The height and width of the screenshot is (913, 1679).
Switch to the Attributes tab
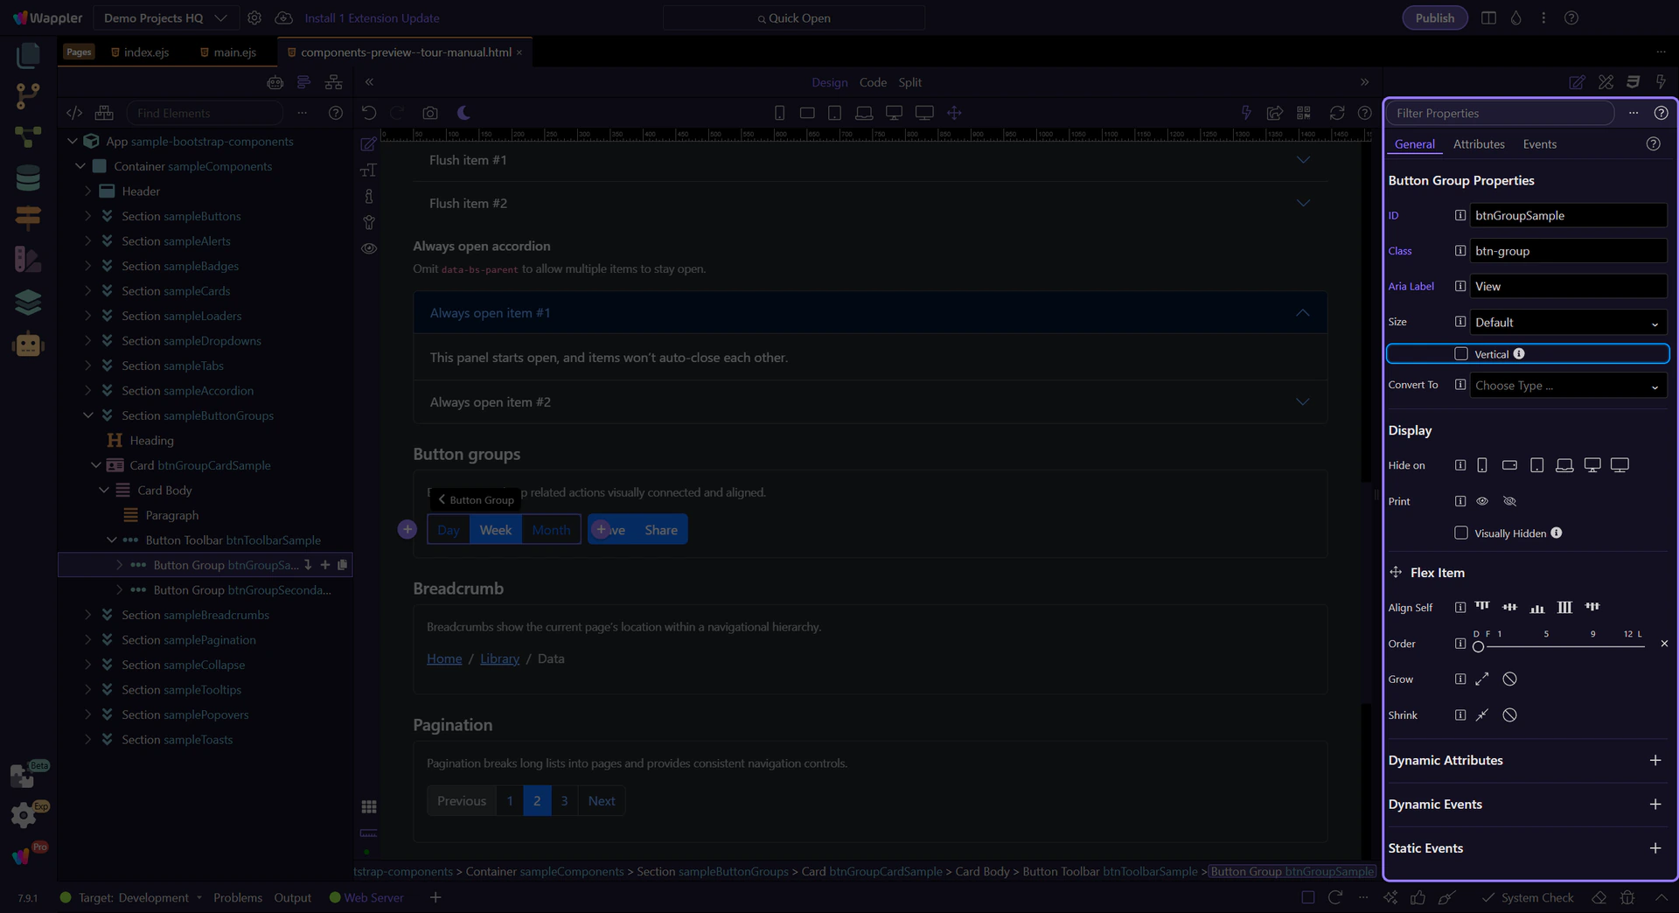pos(1479,144)
